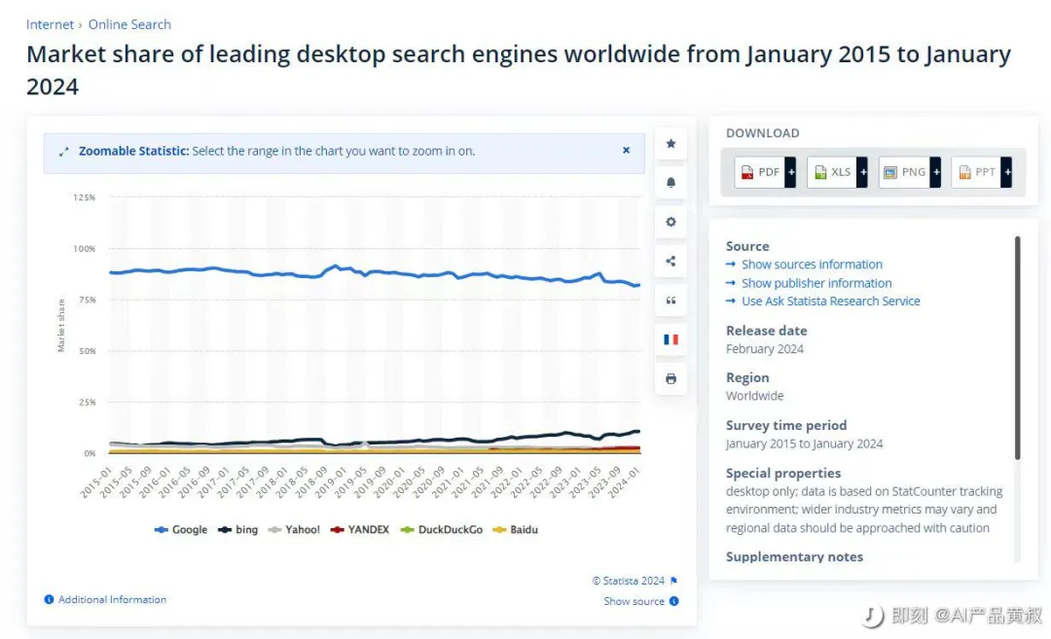Image resolution: width=1051 pixels, height=639 pixels.
Task: Click the February 2024 text
Action: coord(764,349)
